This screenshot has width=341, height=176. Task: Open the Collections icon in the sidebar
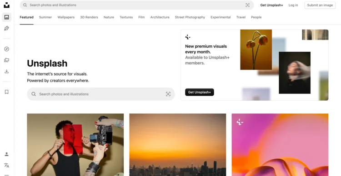(x=7, y=60)
